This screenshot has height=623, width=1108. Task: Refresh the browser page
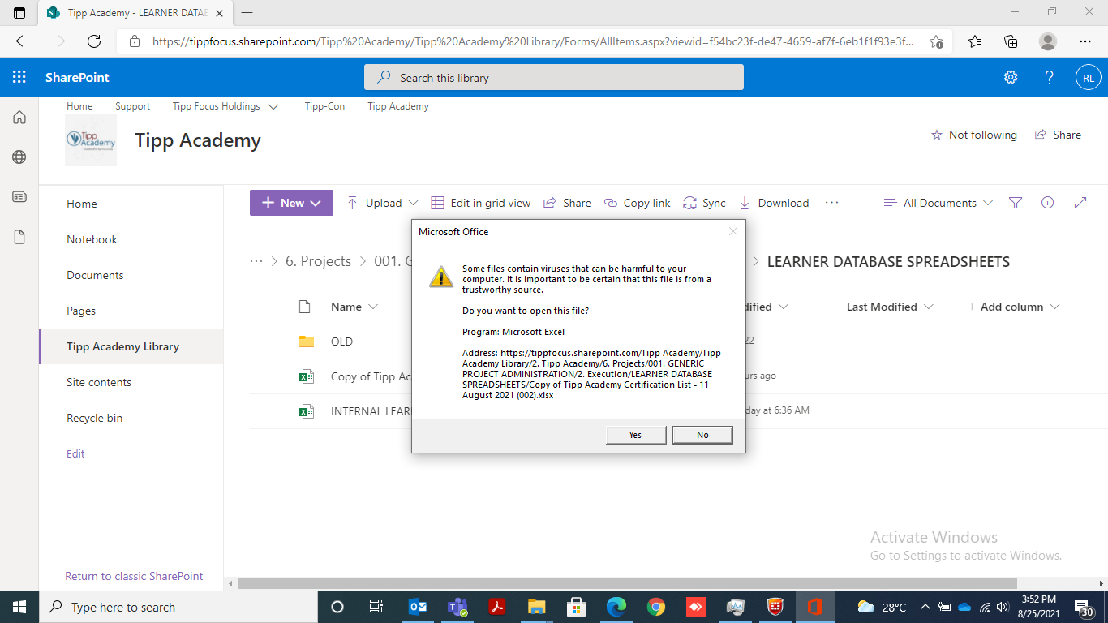tap(94, 41)
